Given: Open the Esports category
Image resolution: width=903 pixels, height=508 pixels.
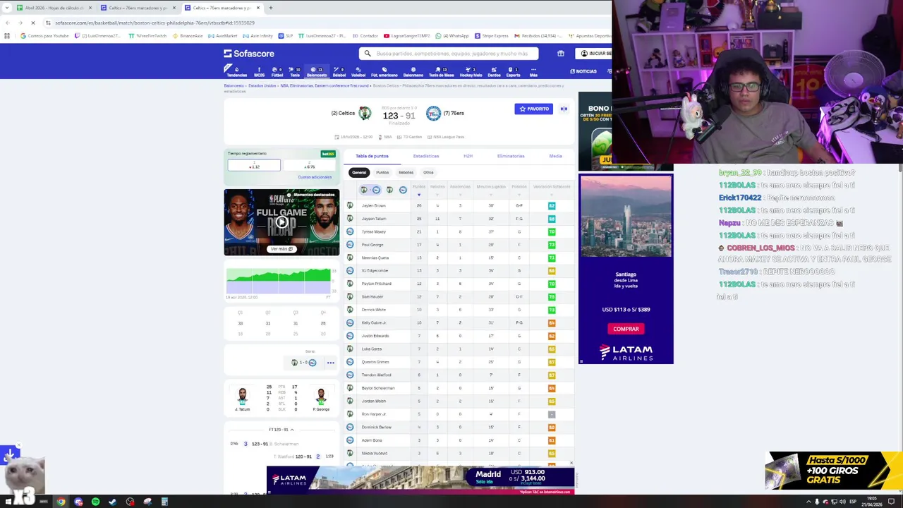Looking at the screenshot, I should point(513,72).
